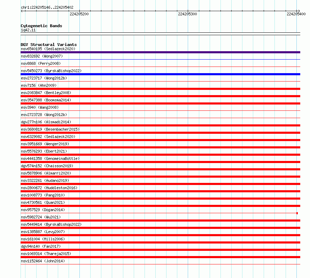The image size is (310, 278).
Task: Click the DGV Structural Variants track title
Action: 49,45
